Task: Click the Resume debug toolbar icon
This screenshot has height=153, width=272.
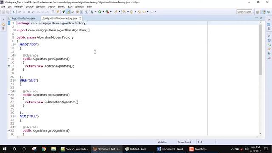Action: click(20, 12)
